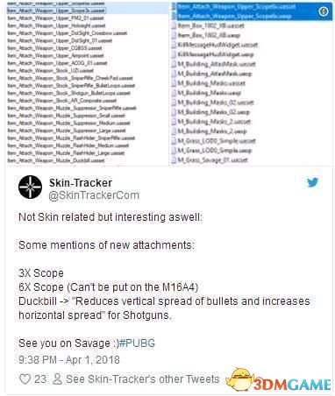This screenshot has width=335, height=396.
Task: Select M_Building_AtlasMask.uasset in right list
Action: [217, 64]
